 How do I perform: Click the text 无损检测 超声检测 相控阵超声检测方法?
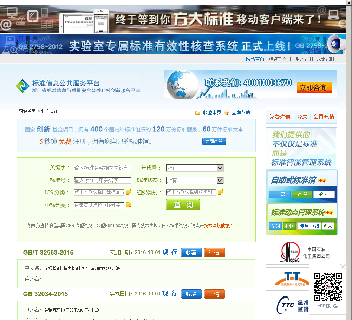[x=82, y=268]
